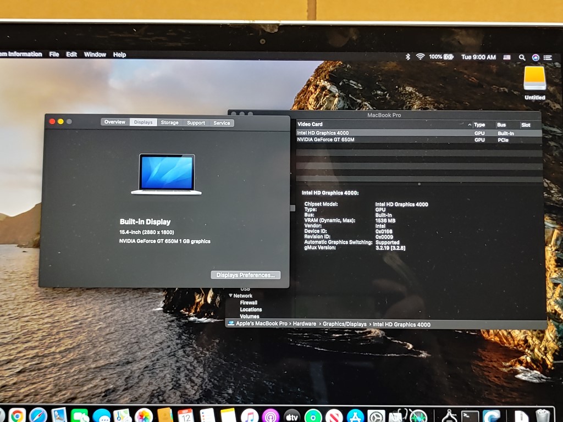563x422 pixels.
Task: Launch the News app from Dock
Action: pos(334,416)
